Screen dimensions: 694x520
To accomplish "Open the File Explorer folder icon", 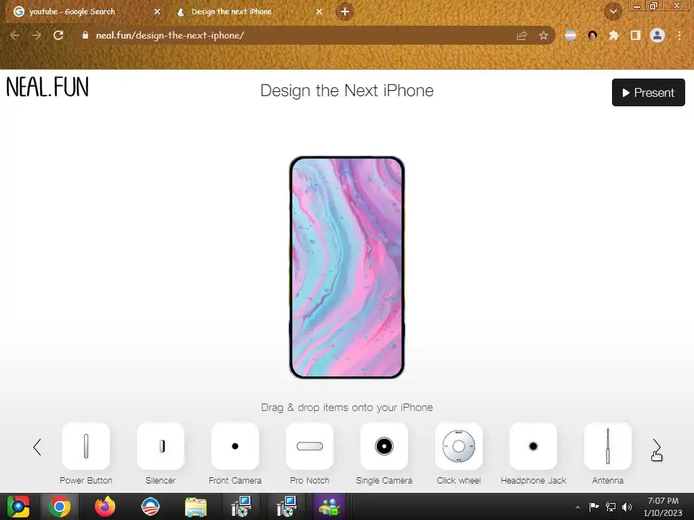I will click(x=196, y=506).
